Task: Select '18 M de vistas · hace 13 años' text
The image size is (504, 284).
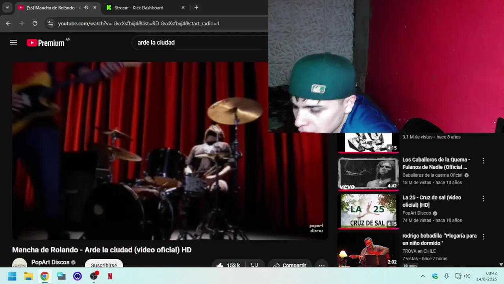Action: tap(432, 183)
